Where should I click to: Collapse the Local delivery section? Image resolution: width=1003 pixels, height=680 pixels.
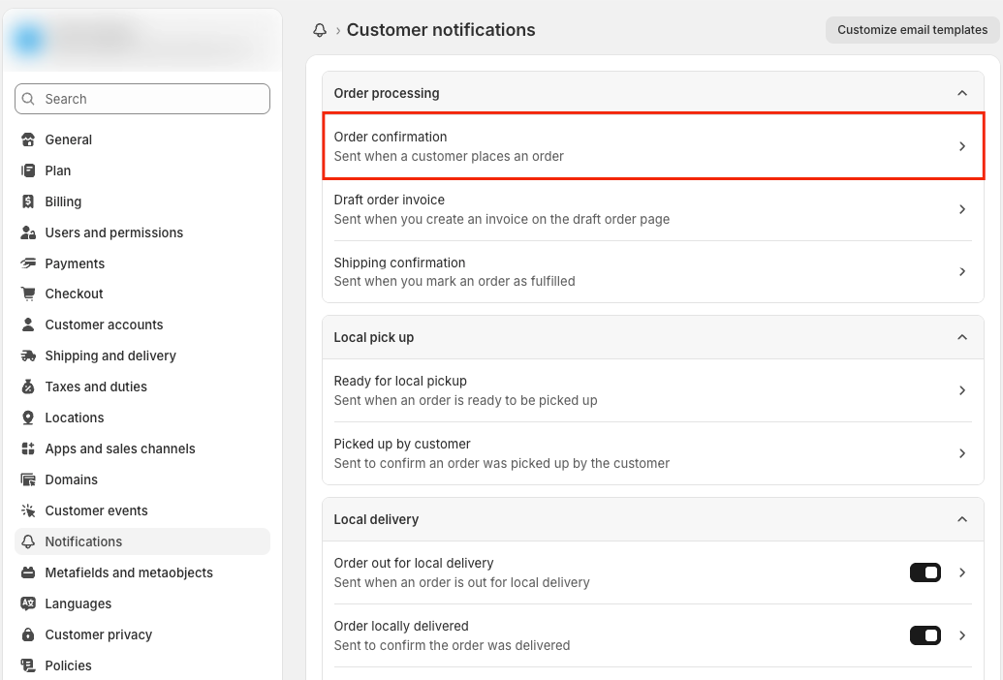pyautogui.click(x=962, y=519)
